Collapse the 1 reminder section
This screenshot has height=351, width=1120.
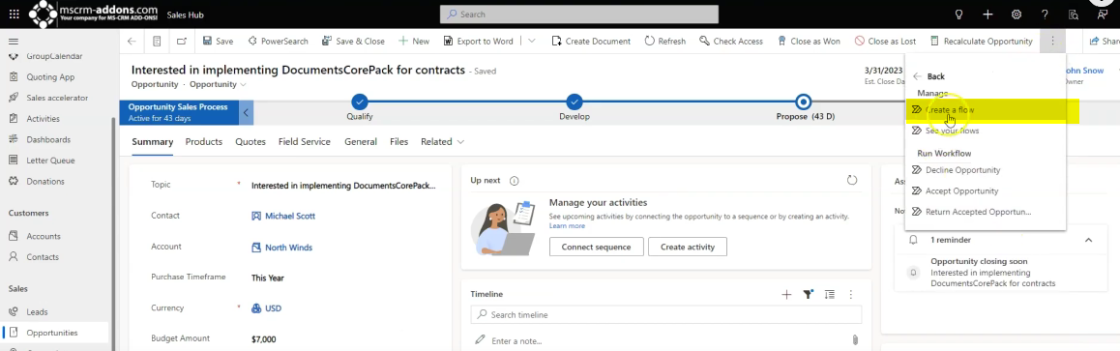point(1088,241)
